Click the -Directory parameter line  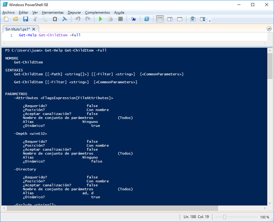pyautogui.click(x=25, y=170)
